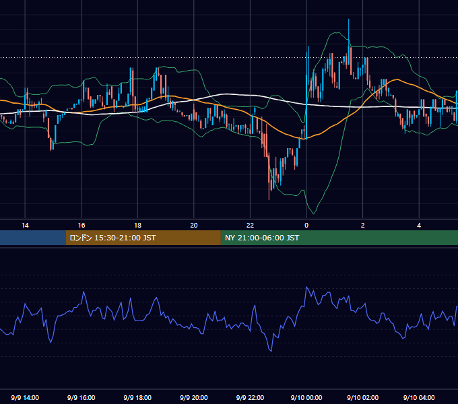Click the NY 21:00-06:00 JST session bar

[339, 238]
